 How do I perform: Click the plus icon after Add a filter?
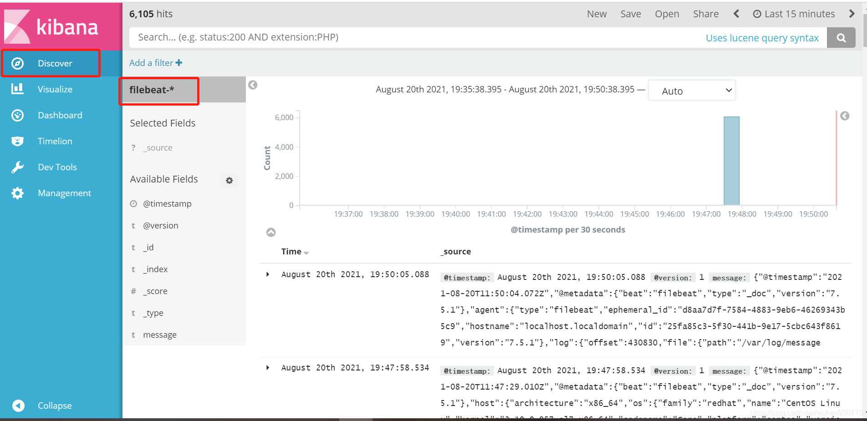pos(179,63)
